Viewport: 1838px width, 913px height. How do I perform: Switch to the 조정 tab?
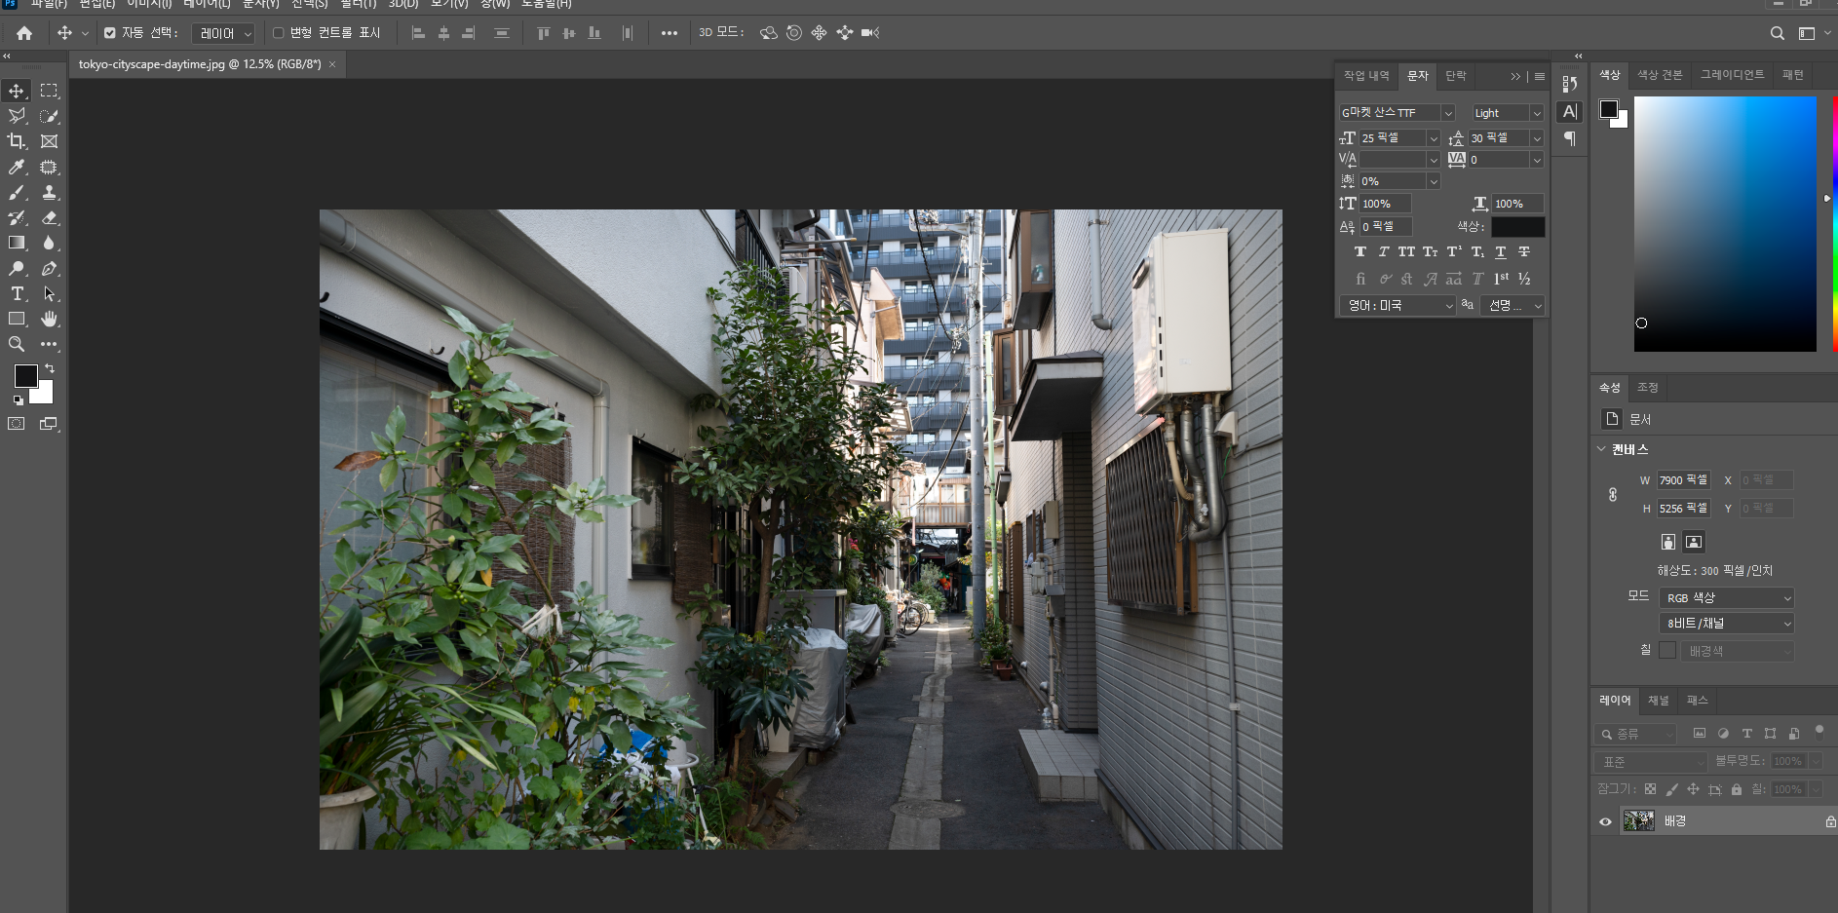(x=1647, y=388)
